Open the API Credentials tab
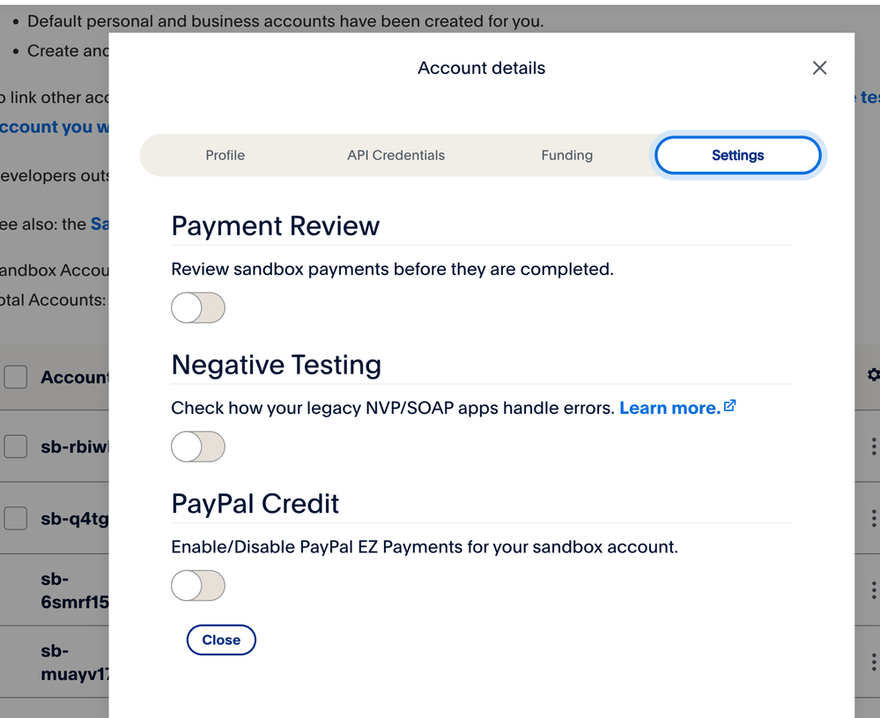This screenshot has height=718, width=880. tap(396, 156)
